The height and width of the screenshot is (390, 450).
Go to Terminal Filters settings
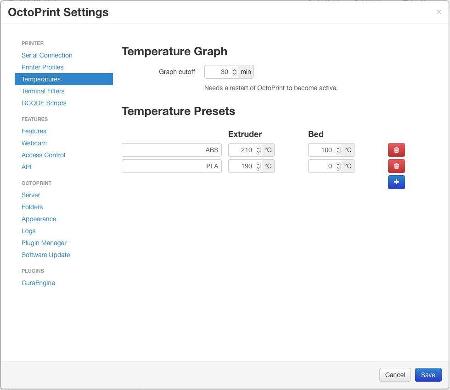click(43, 91)
